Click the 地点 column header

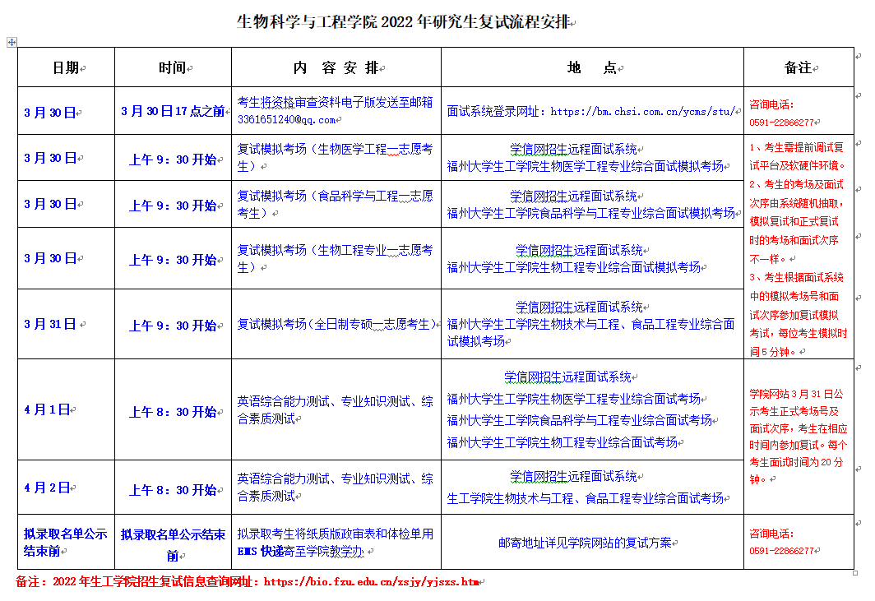pos(591,67)
